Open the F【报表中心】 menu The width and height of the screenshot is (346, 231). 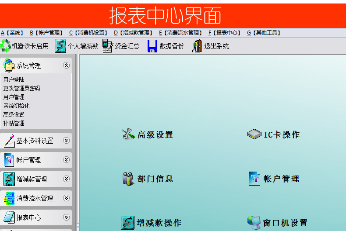tap(225, 33)
